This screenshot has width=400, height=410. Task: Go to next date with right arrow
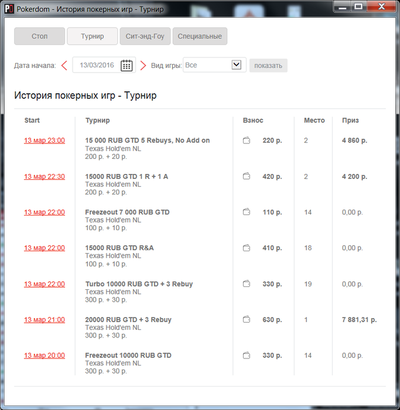coord(143,66)
